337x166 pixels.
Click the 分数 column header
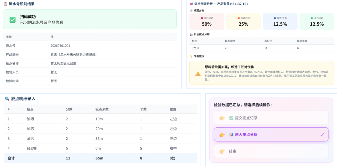click(x=69, y=109)
